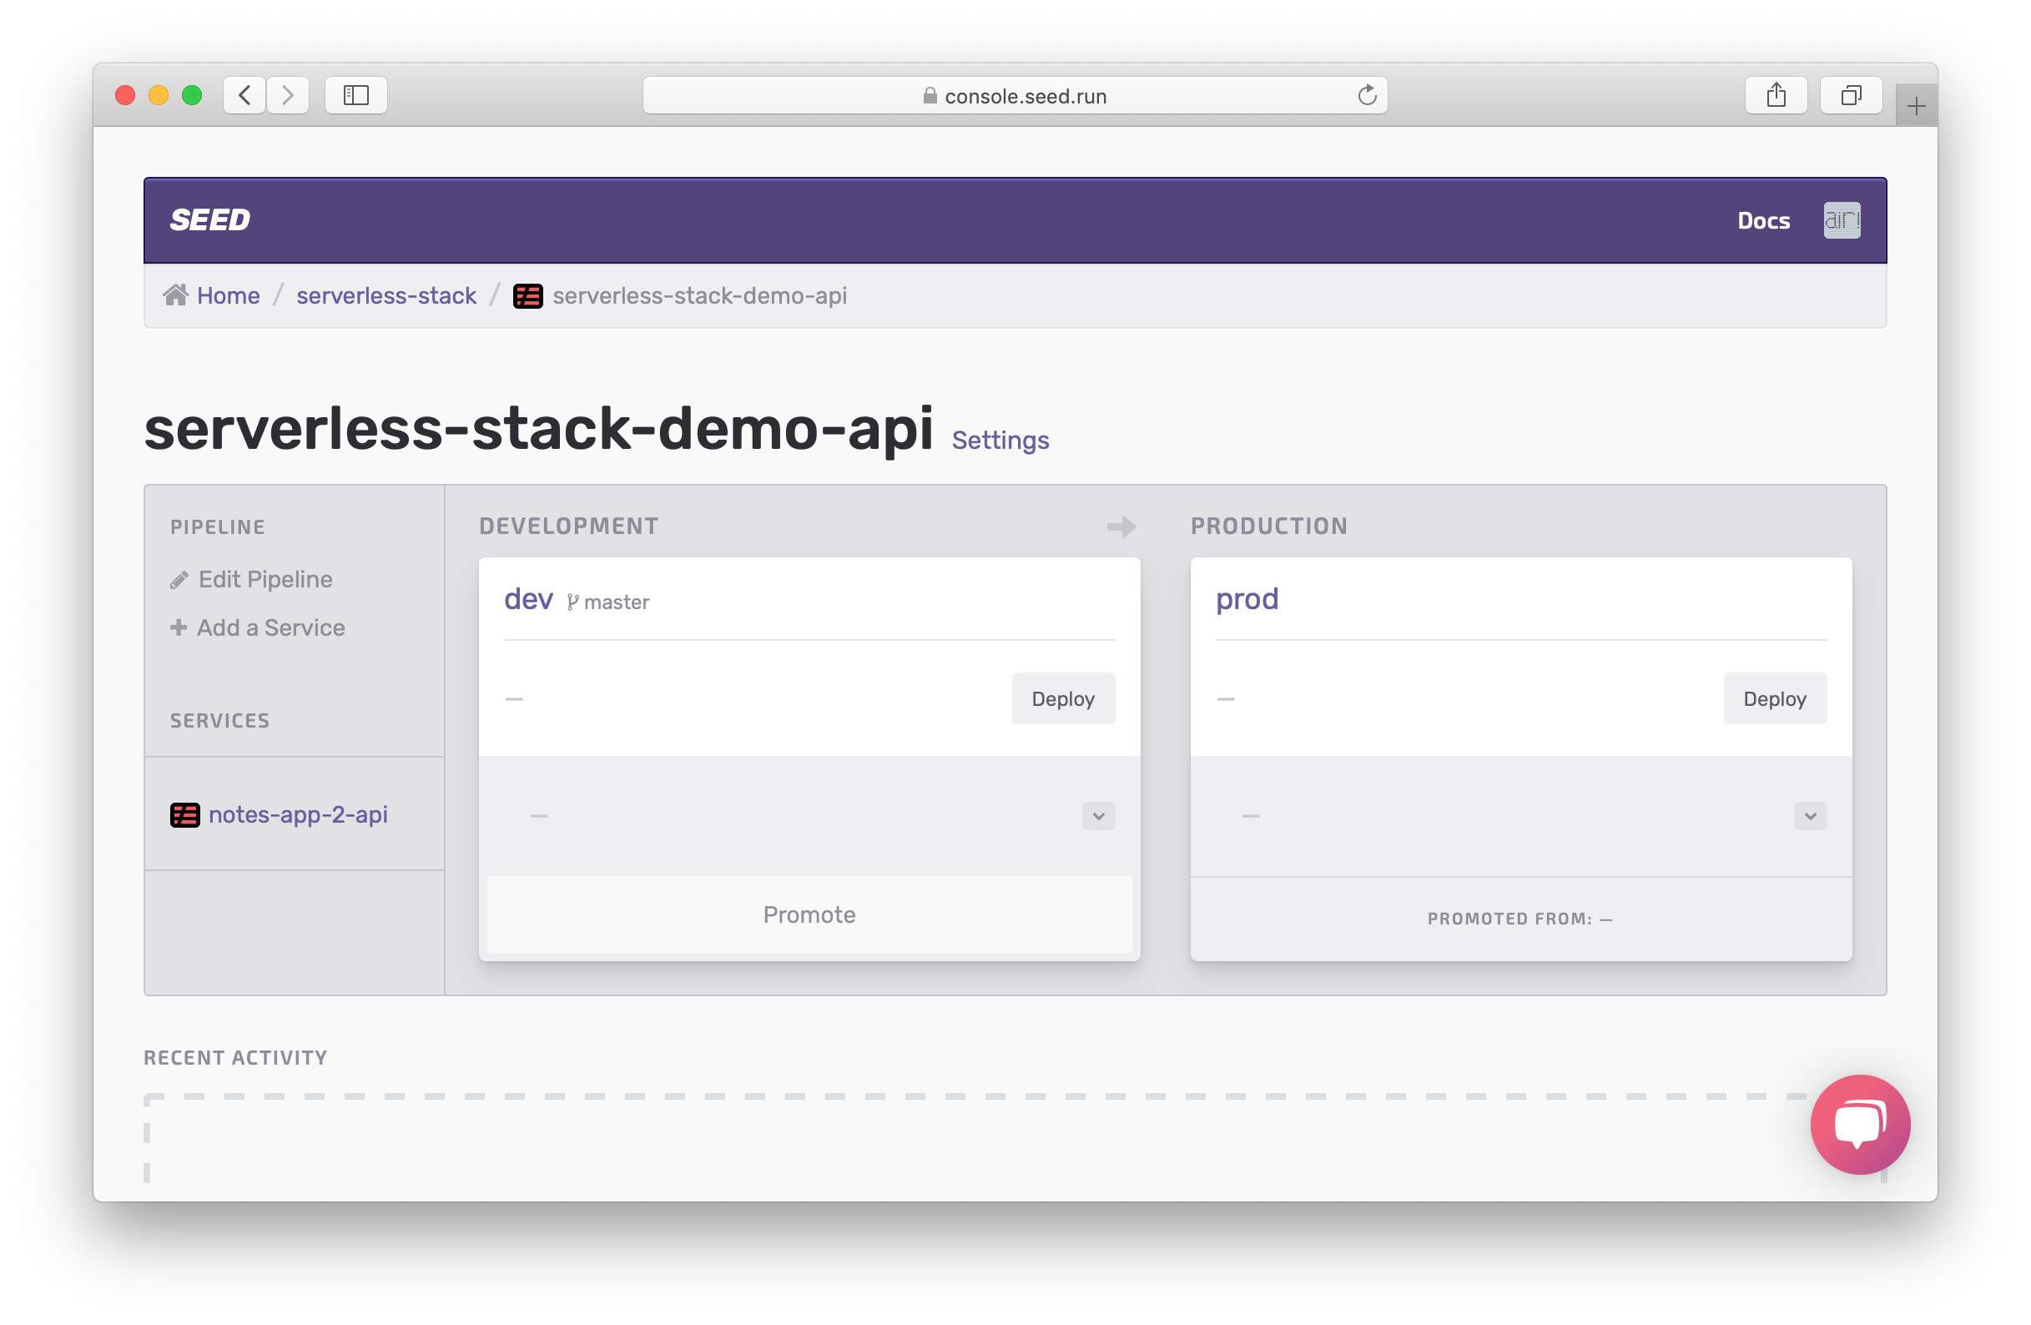
Task: Expand the prod stage dropdown chevron
Action: 1809,817
